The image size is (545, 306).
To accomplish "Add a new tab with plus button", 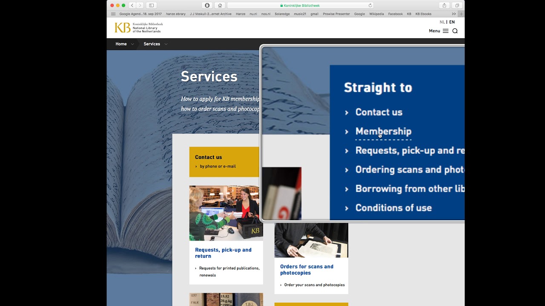I will click(x=461, y=14).
